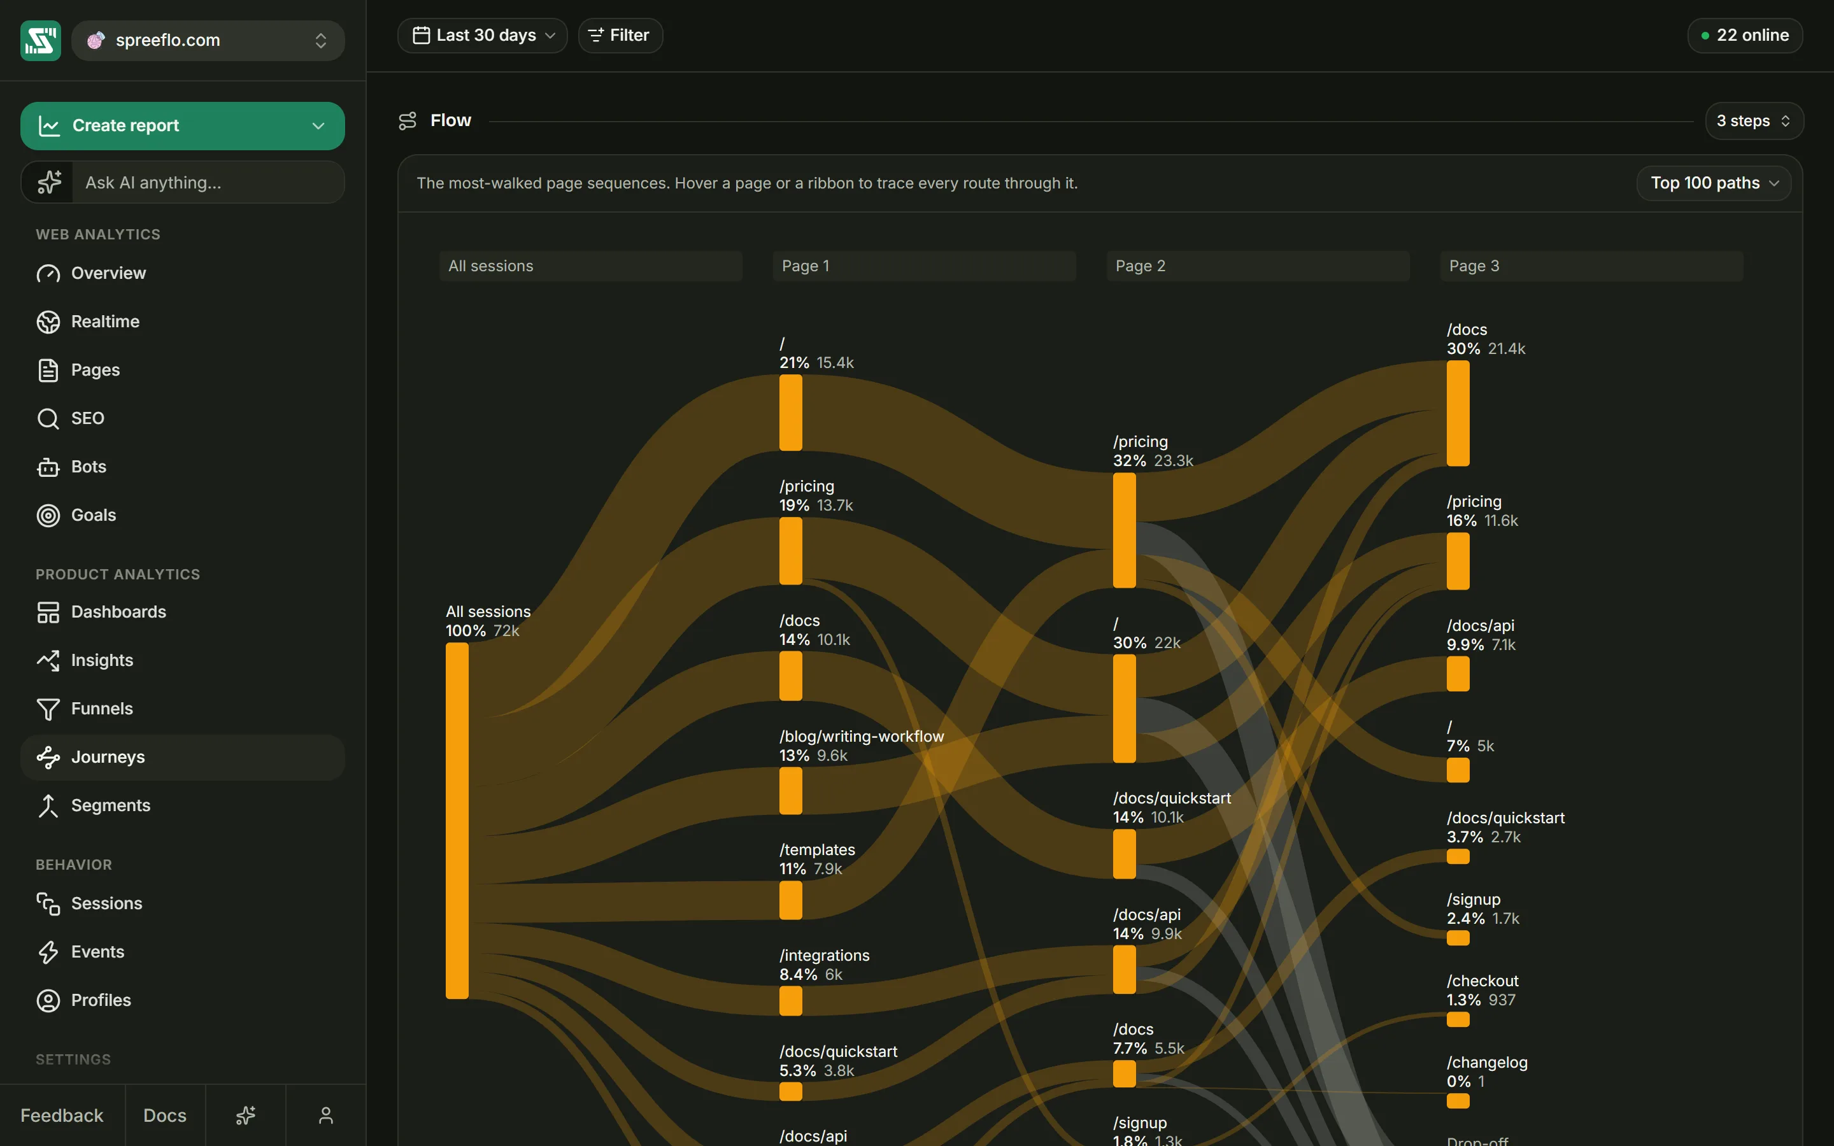The height and width of the screenshot is (1146, 1834).
Task: Focus the Ask AI anything input
Action: (x=208, y=182)
